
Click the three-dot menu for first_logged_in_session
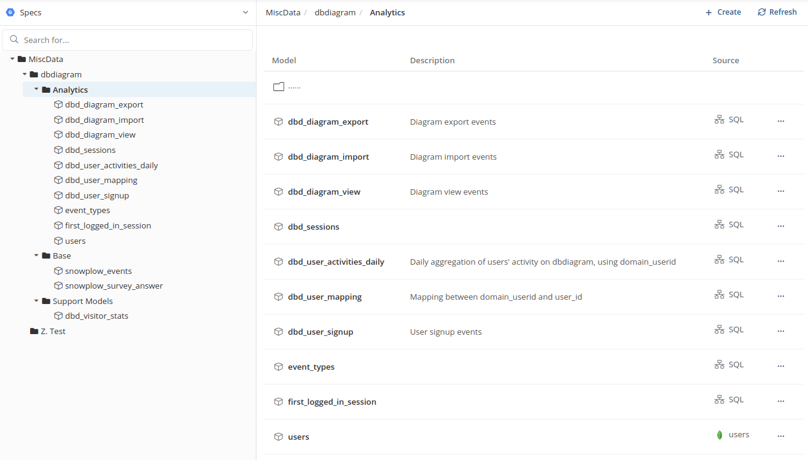pos(780,401)
